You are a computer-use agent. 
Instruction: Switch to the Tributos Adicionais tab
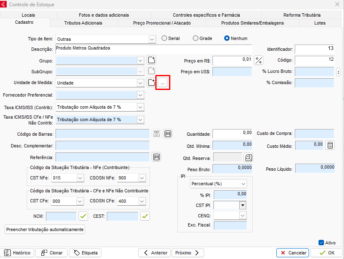coord(83,23)
